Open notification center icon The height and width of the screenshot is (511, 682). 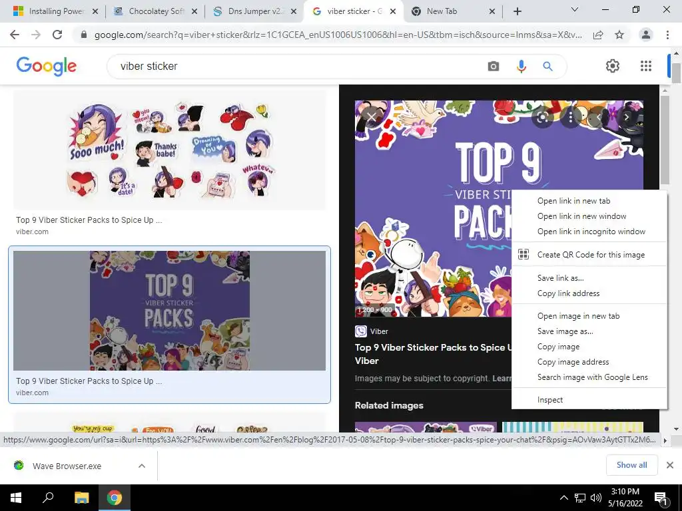coord(661,498)
